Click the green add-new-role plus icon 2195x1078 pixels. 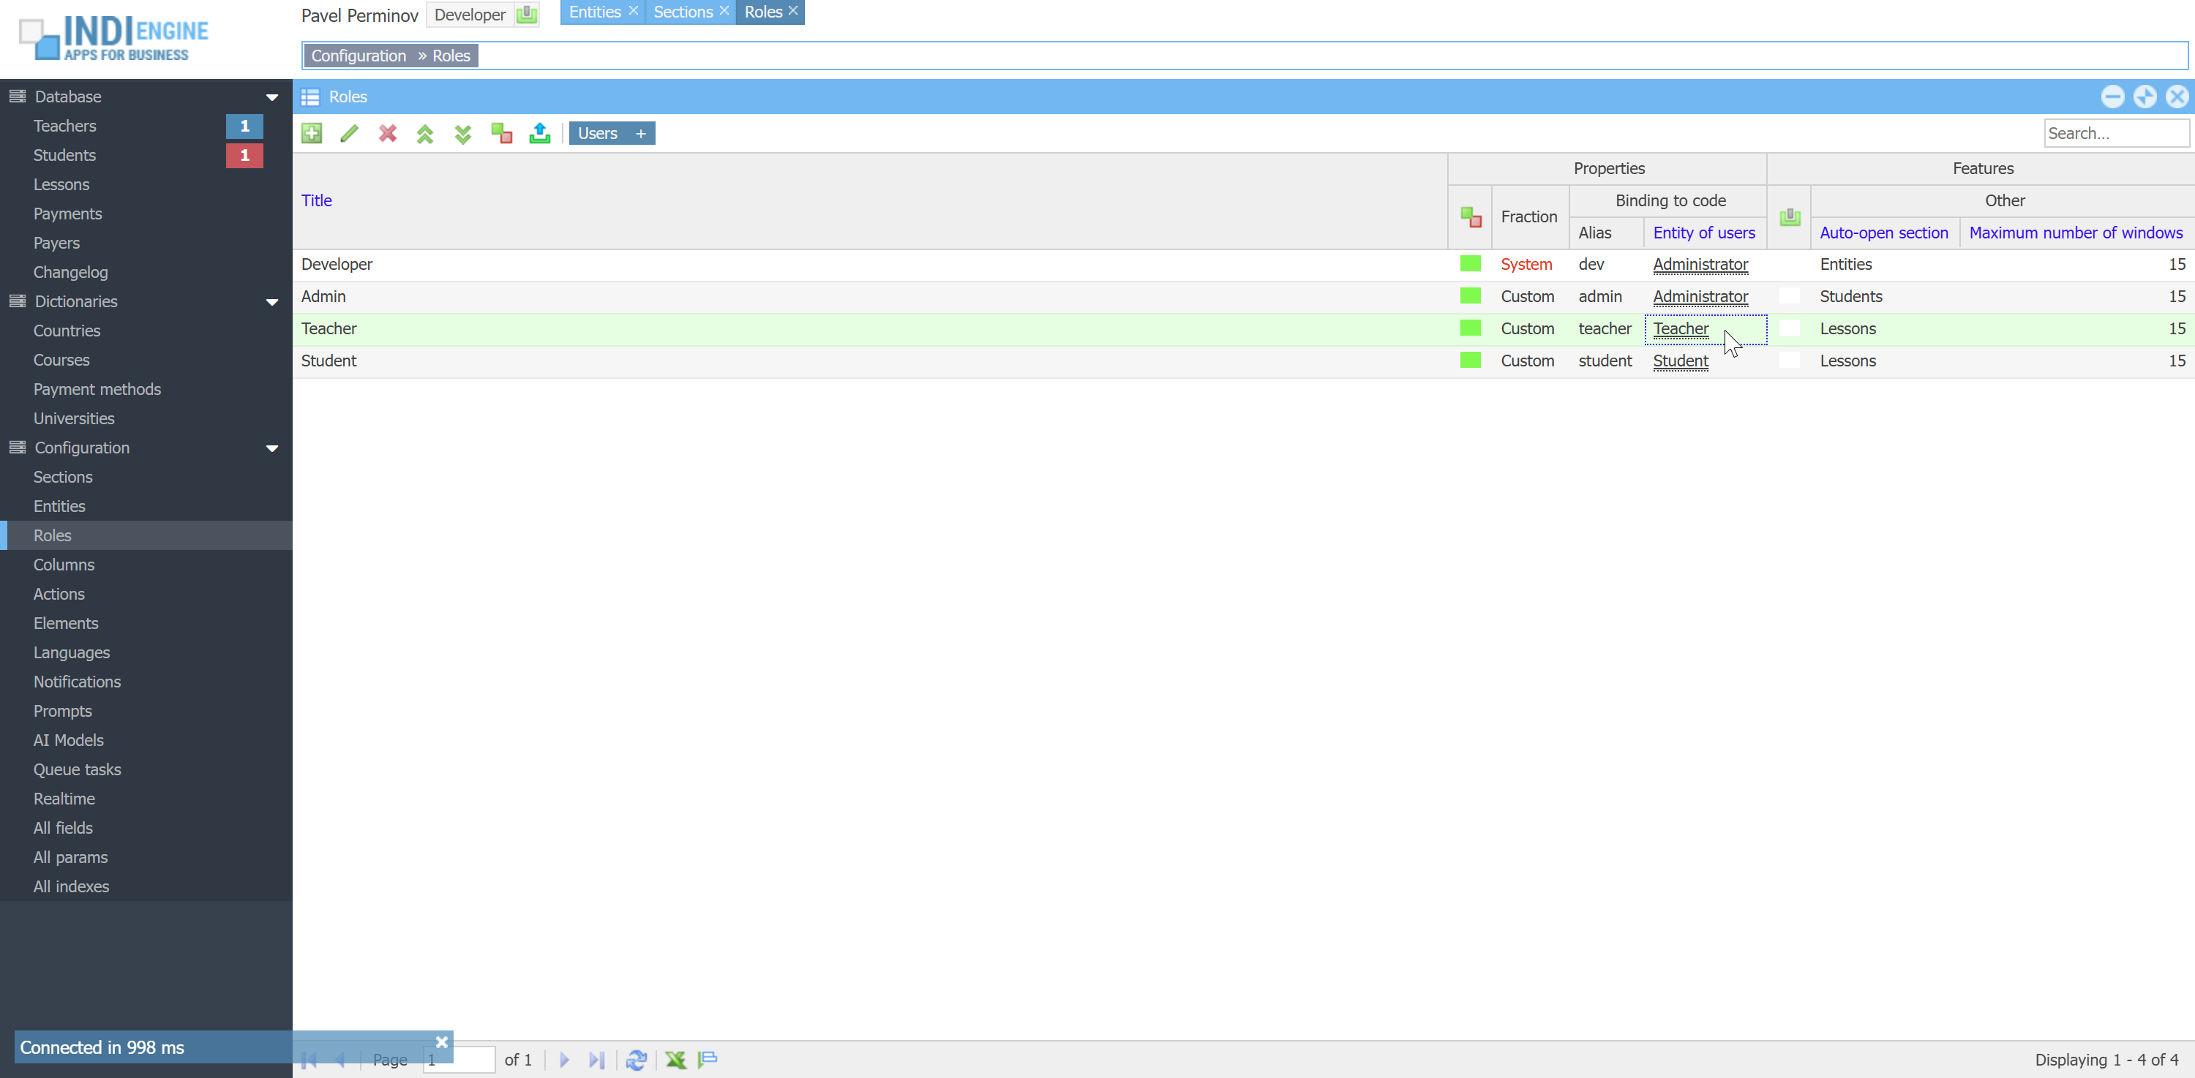[312, 134]
